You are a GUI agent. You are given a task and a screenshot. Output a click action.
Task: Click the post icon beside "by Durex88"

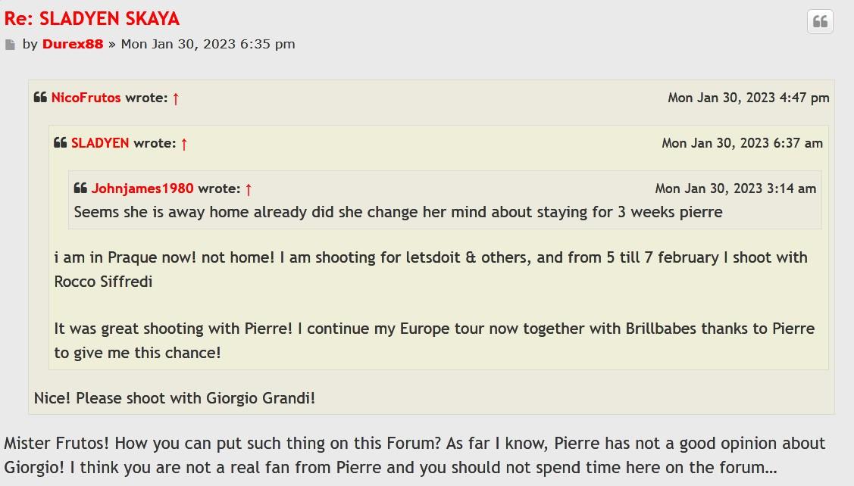pos(10,45)
